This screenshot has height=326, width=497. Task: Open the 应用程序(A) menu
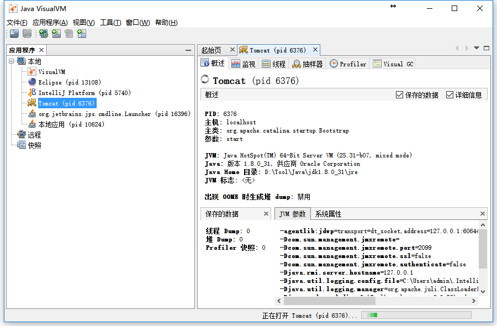(x=50, y=23)
